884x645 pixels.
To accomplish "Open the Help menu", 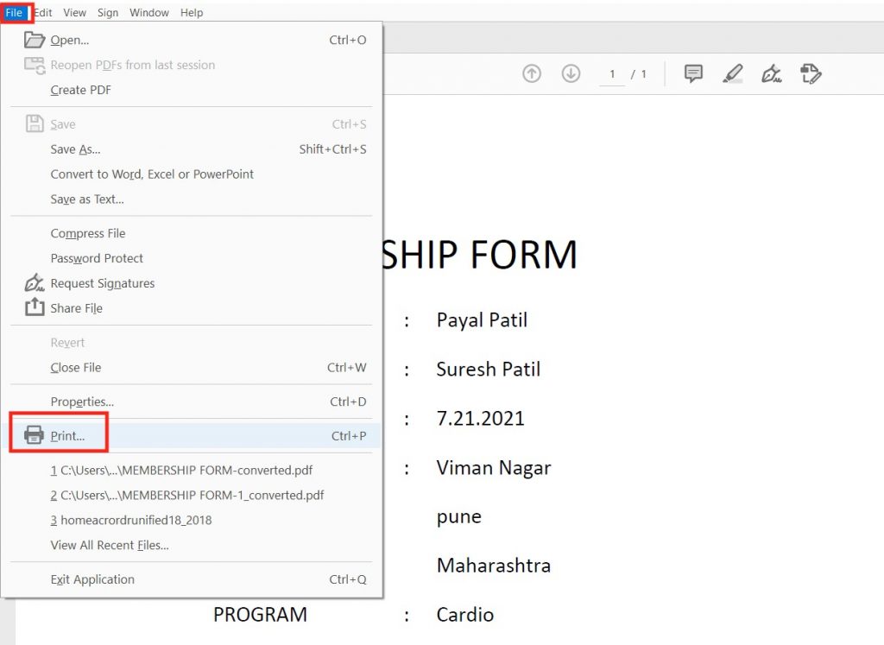I will [x=191, y=12].
